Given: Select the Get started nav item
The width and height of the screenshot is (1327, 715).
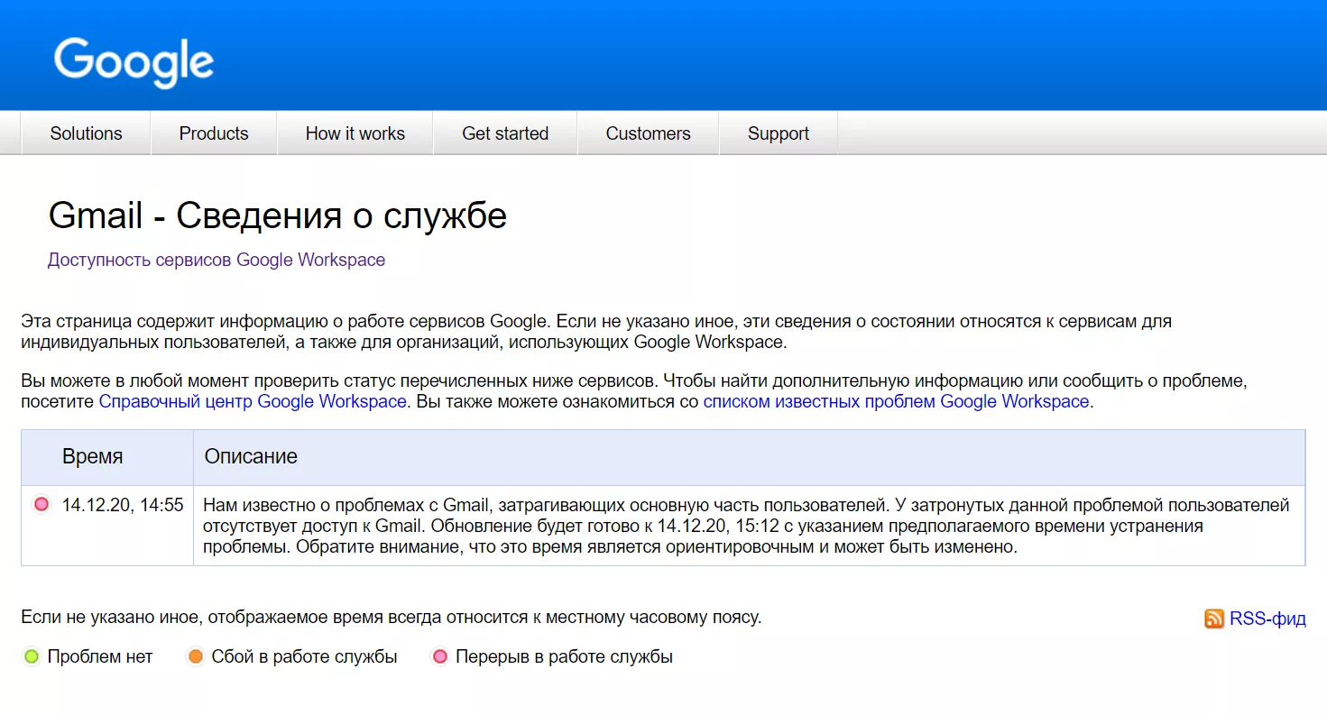Looking at the screenshot, I should (505, 133).
